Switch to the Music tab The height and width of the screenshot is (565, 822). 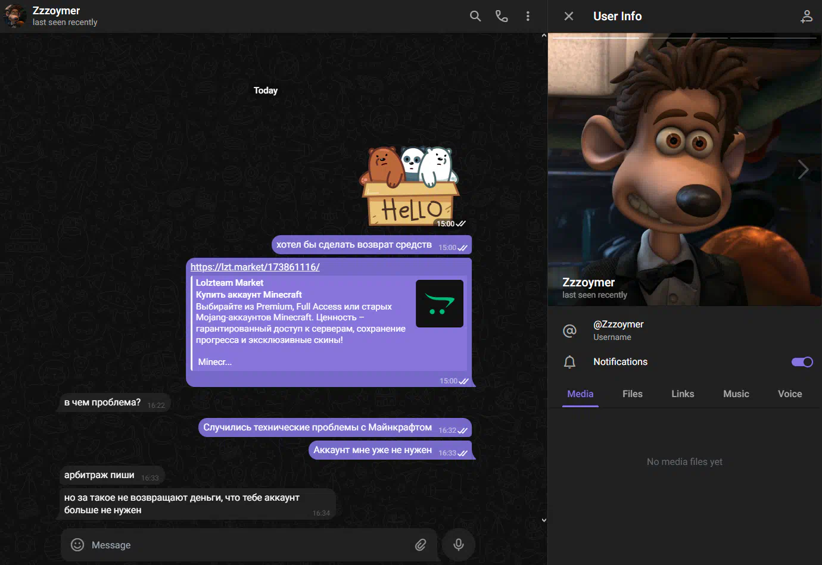(736, 394)
